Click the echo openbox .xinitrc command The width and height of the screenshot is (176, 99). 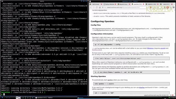tap(131, 84)
